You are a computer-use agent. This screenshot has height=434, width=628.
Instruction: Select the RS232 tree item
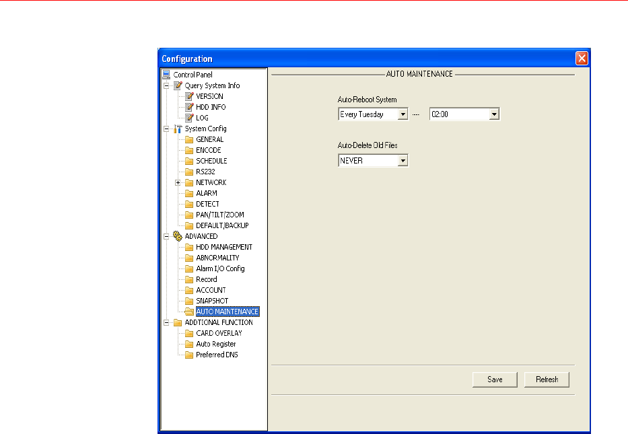pos(205,172)
